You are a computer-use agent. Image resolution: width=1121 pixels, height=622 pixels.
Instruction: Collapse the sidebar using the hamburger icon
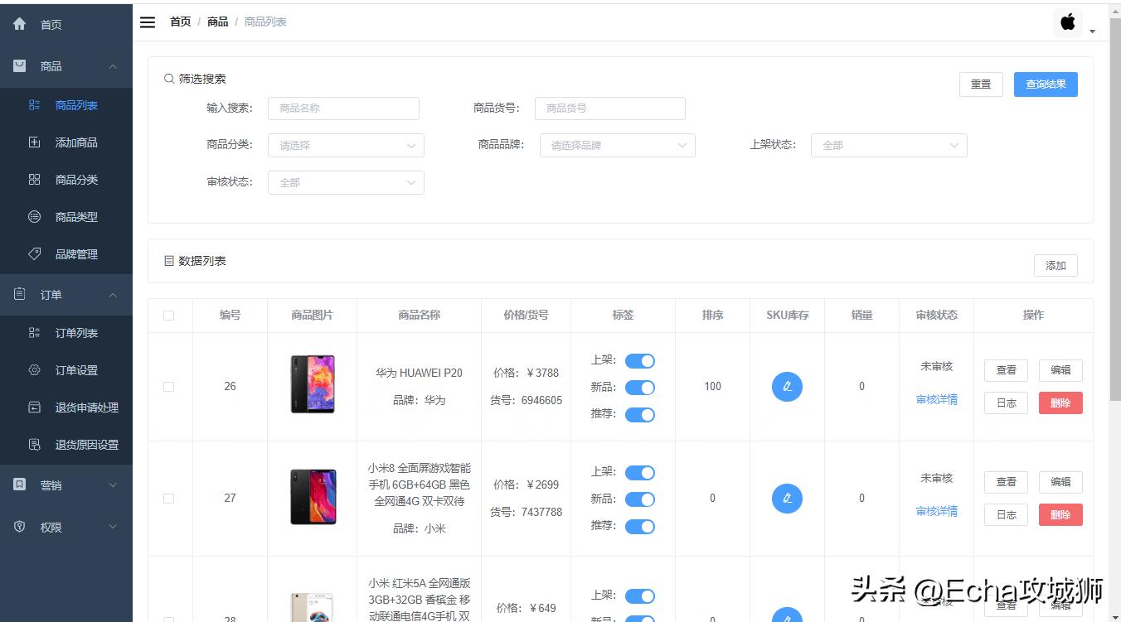tap(148, 22)
